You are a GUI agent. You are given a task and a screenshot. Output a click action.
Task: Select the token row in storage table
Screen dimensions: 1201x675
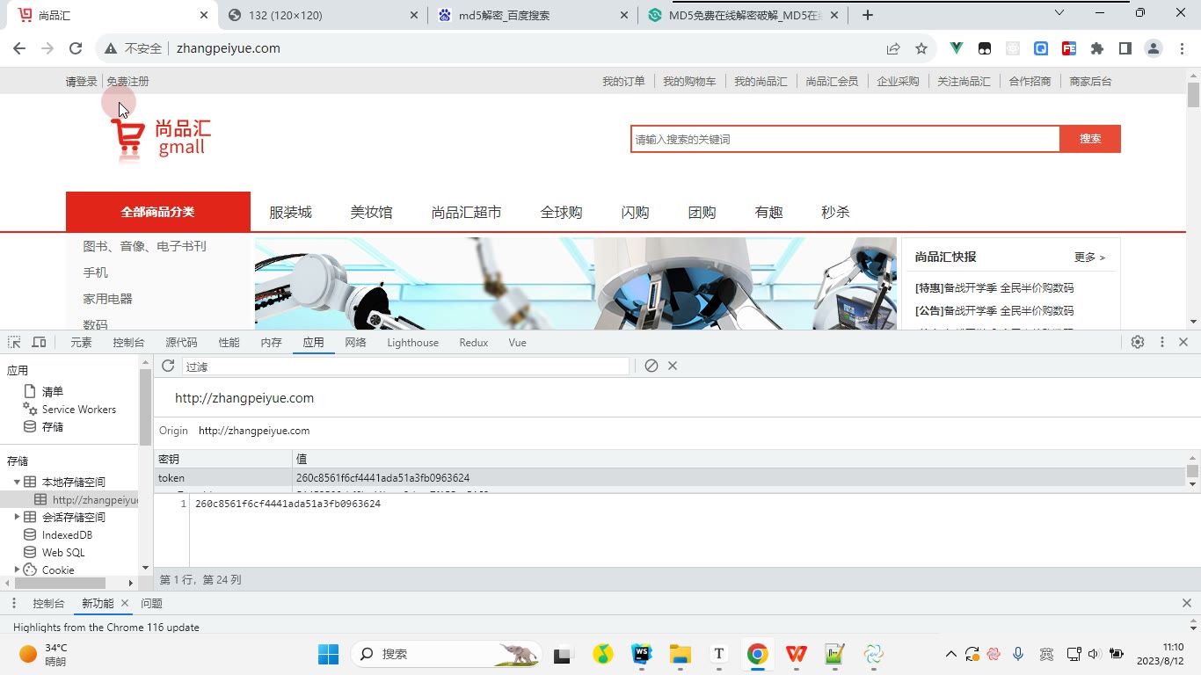670,478
